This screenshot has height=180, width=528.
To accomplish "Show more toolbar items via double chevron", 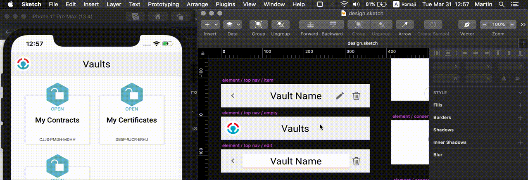I will click(x=523, y=25).
